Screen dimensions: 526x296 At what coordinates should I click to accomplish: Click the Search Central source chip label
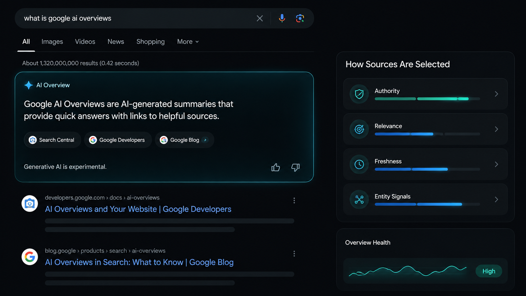(57, 140)
